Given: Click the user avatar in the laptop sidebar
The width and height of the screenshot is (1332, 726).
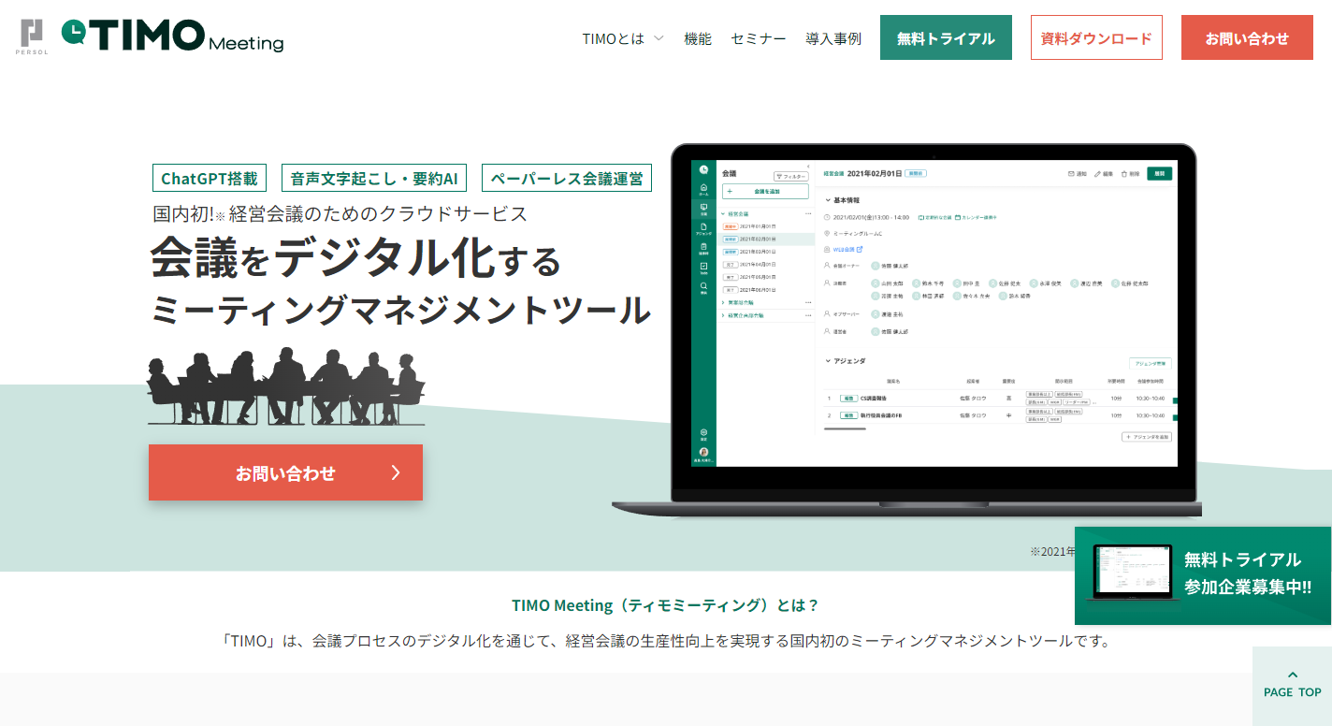Looking at the screenshot, I should point(703,452).
